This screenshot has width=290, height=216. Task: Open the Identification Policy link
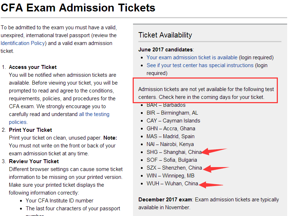pyautogui.click(x=23, y=43)
